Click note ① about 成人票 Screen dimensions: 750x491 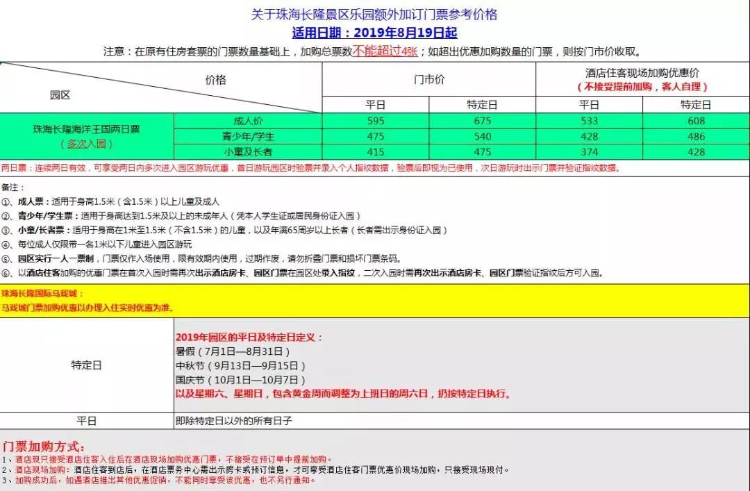point(110,201)
